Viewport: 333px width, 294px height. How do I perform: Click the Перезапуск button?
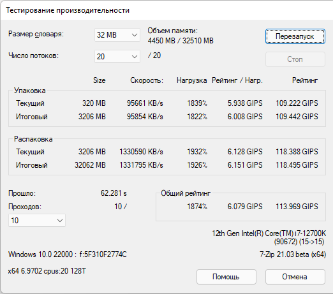tap(295, 36)
